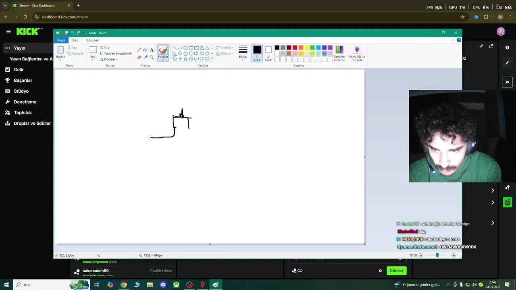Open Google Chrome from the Windows taskbar

click(x=124, y=285)
